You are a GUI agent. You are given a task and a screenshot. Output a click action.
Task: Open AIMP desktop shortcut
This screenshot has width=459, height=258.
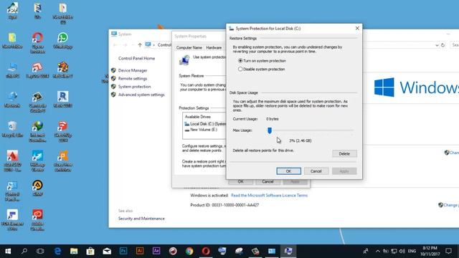tap(37, 188)
